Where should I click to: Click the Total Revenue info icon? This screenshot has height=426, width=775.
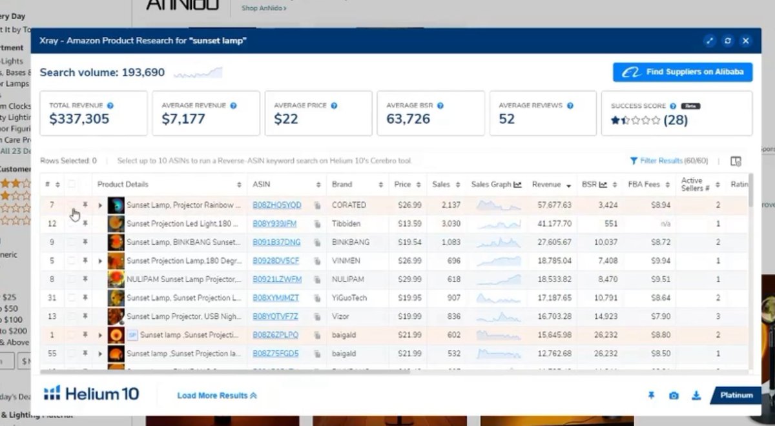110,105
